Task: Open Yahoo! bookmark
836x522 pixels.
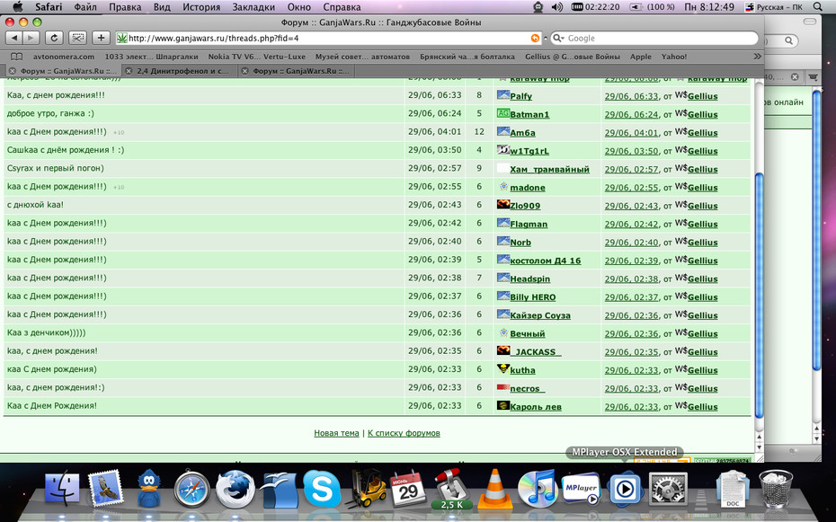Action: pos(674,57)
